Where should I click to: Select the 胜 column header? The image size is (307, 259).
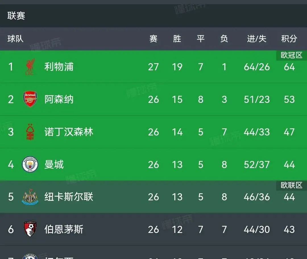pyautogui.click(x=177, y=39)
